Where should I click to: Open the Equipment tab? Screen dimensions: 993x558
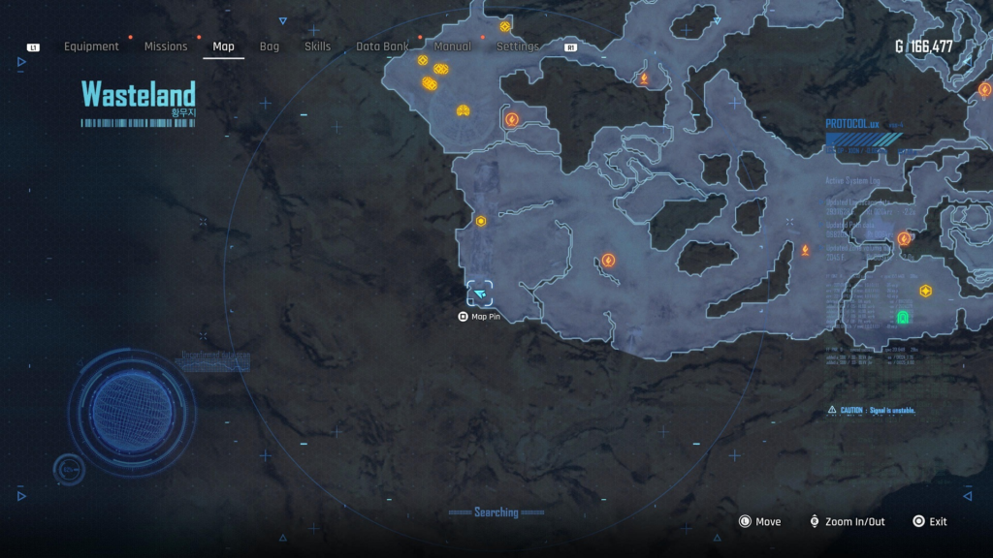coord(91,46)
